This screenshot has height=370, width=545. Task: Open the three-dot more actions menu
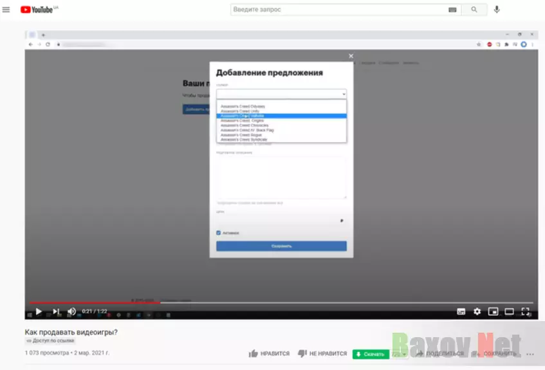click(x=530, y=355)
